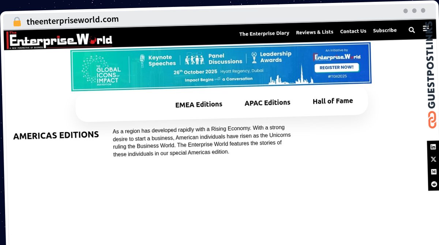Viewport: 439px width, 245px height.
Task: Open The Enterprise Diary menu item
Action: (x=264, y=33)
